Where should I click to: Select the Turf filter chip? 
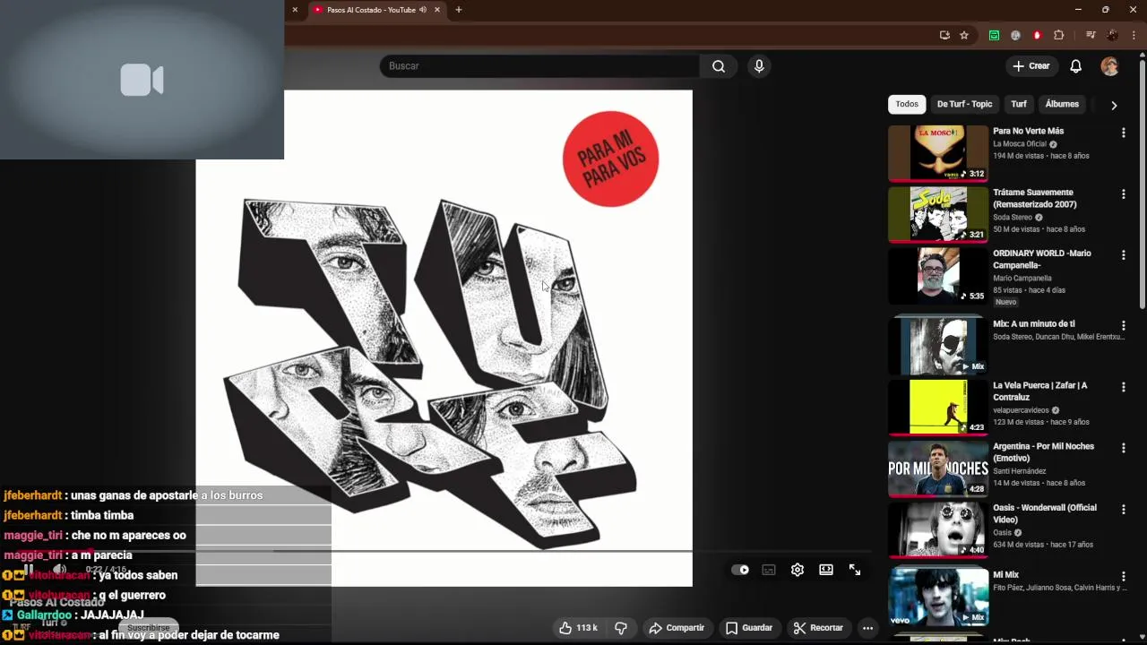(x=1019, y=104)
